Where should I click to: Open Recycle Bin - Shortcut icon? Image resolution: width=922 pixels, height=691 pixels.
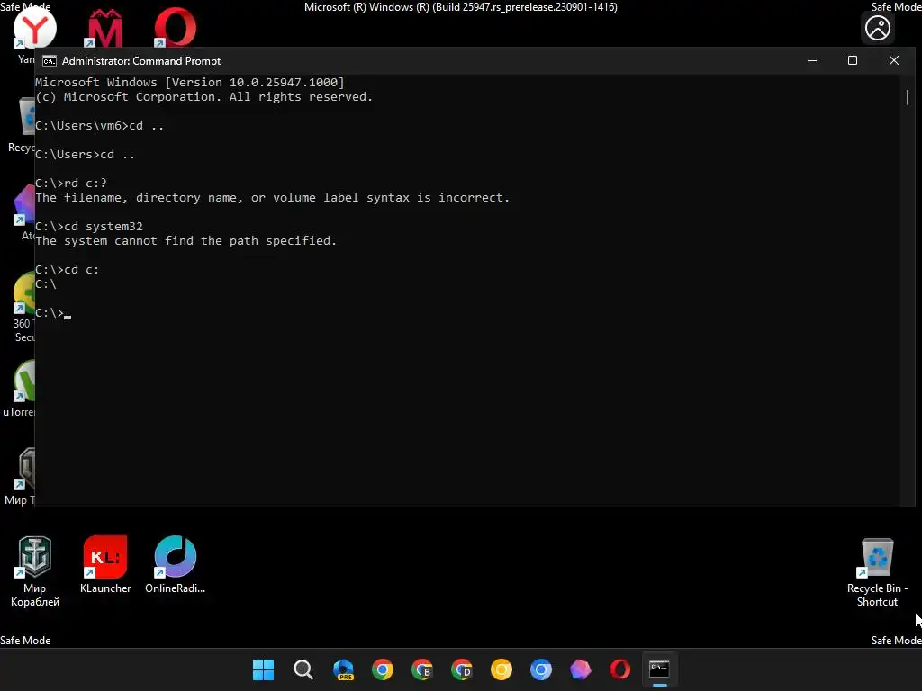(x=877, y=573)
